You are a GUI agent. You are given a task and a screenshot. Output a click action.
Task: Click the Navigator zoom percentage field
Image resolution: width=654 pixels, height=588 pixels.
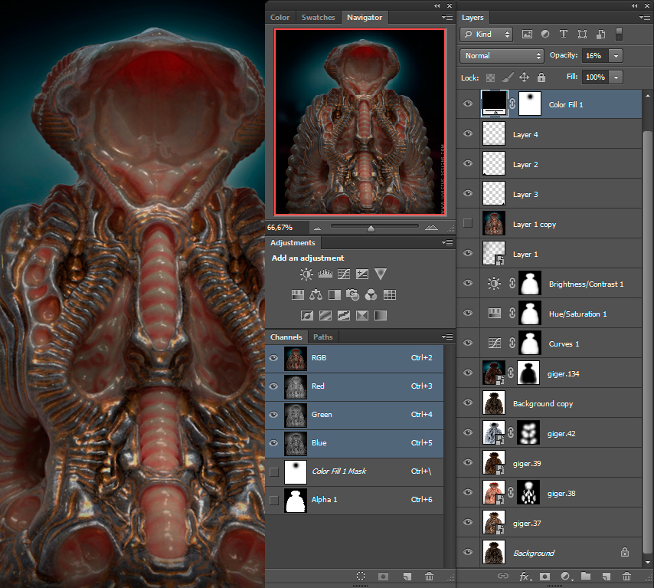tap(287, 227)
